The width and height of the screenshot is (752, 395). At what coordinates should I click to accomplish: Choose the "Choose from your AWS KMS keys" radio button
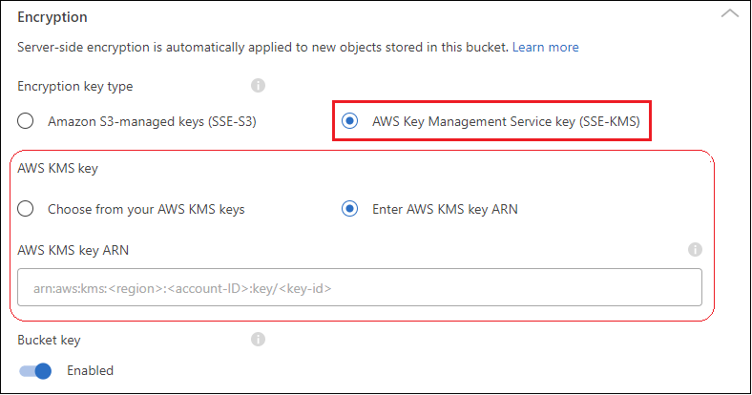28,209
